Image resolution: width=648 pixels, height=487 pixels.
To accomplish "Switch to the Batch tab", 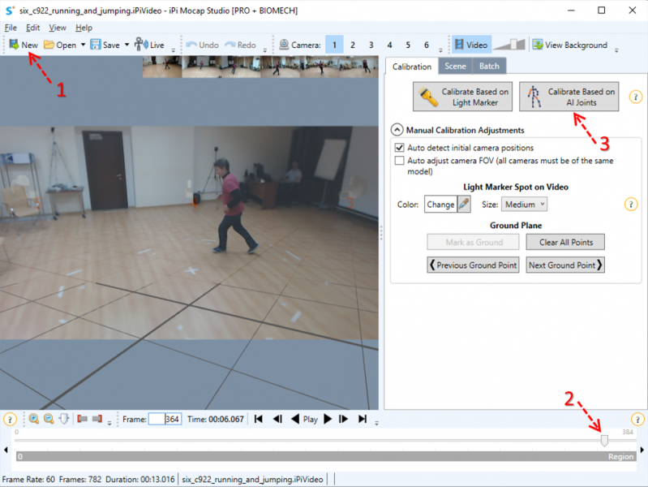I will [x=489, y=67].
